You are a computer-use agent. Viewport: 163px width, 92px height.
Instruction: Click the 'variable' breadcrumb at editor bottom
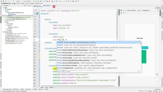pos(51,87)
